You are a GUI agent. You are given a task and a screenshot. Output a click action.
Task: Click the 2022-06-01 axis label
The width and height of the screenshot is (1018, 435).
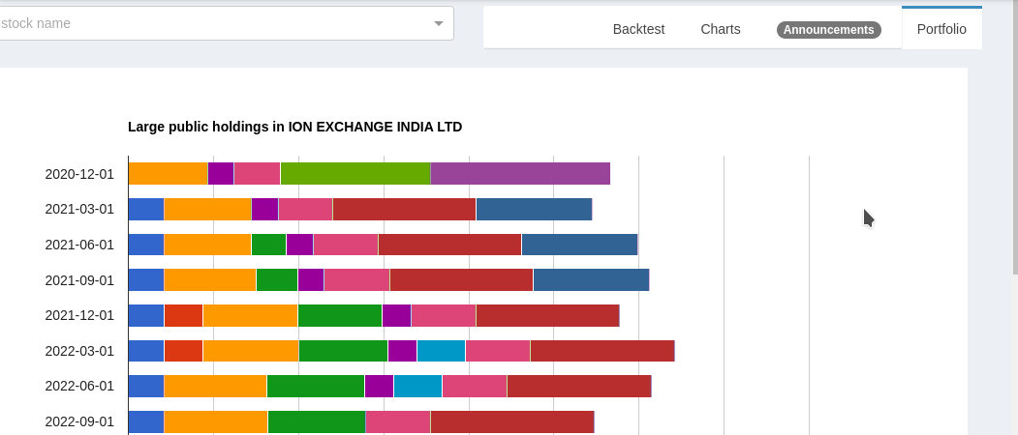pyautogui.click(x=79, y=386)
